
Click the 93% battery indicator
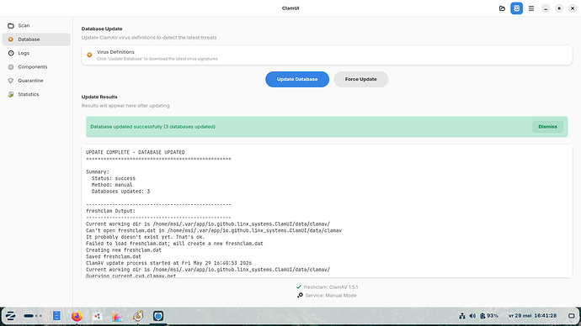click(x=489, y=316)
